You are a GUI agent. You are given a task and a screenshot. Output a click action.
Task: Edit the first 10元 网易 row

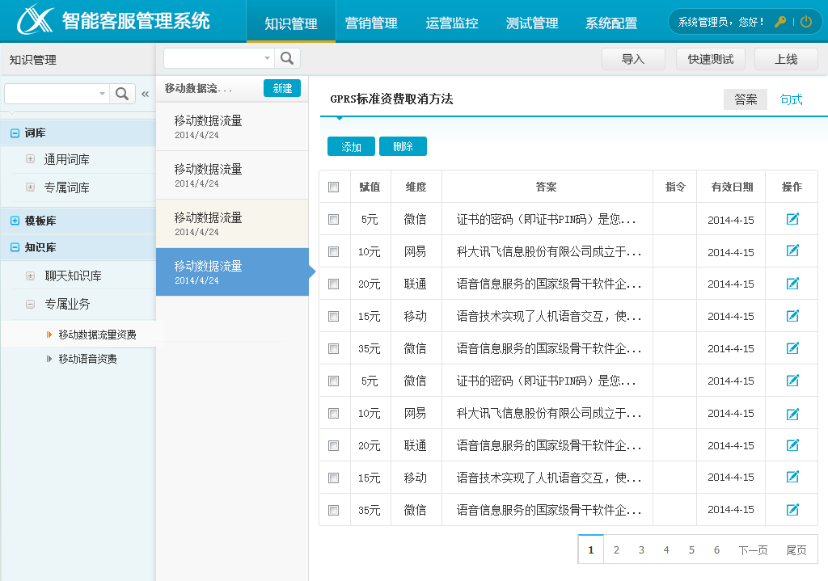point(792,251)
